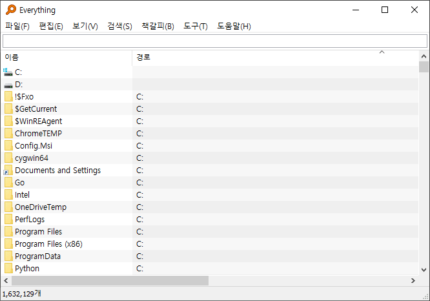430x301 pixels.
Task: Select the $WinREAgent name text
Action: [x=38, y=121]
